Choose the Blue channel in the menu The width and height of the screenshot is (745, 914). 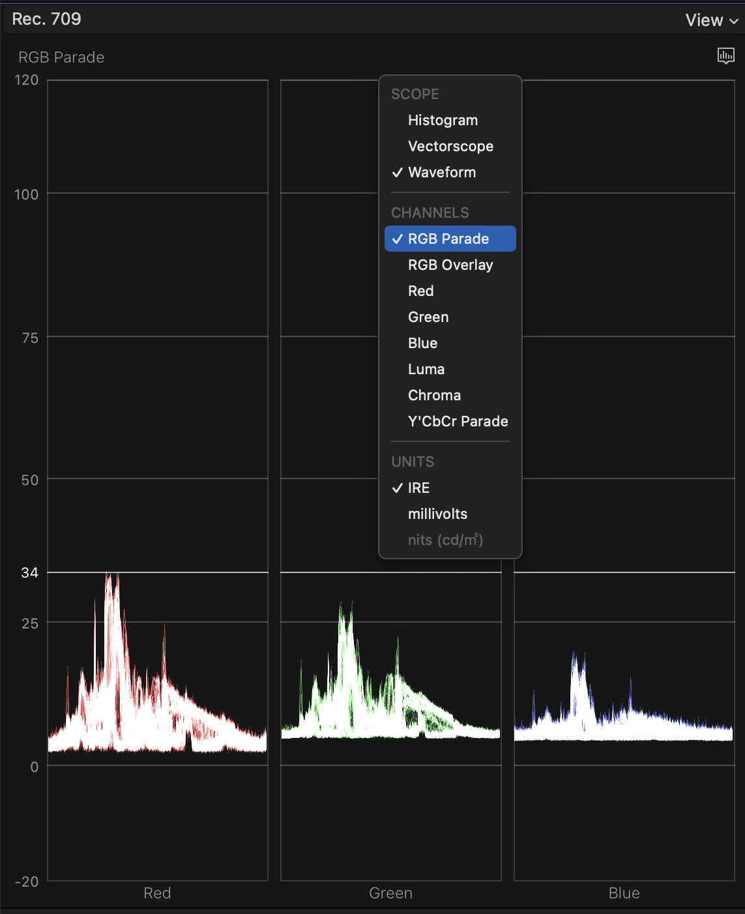tap(450, 343)
